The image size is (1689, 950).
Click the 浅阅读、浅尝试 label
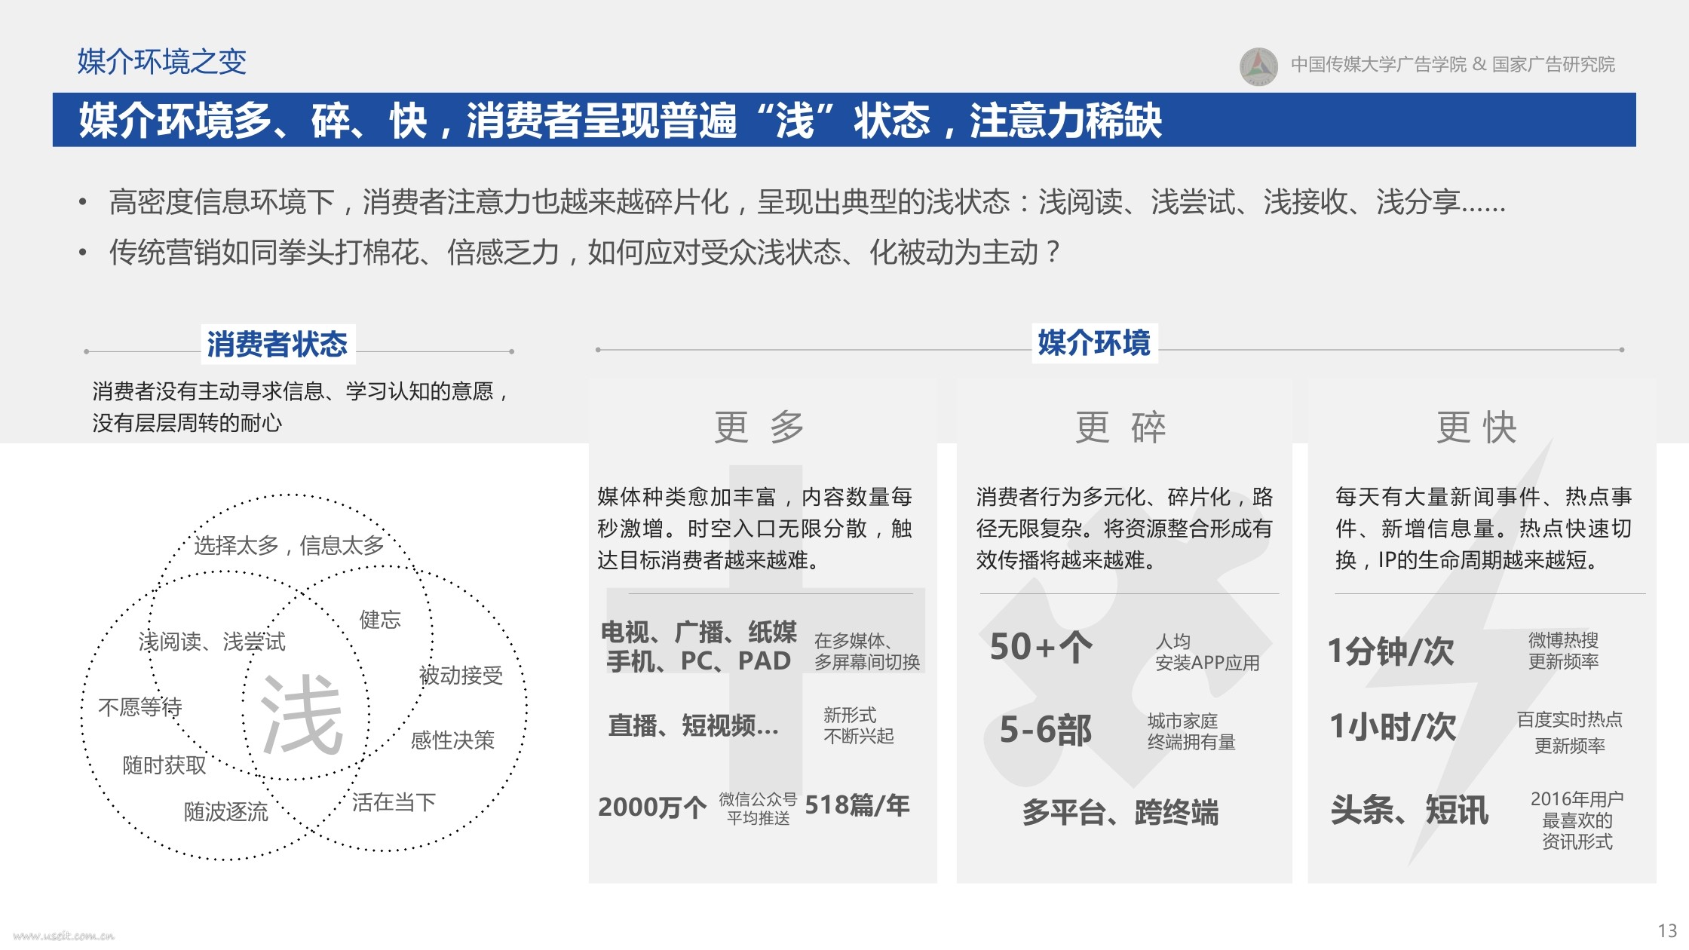(x=212, y=642)
